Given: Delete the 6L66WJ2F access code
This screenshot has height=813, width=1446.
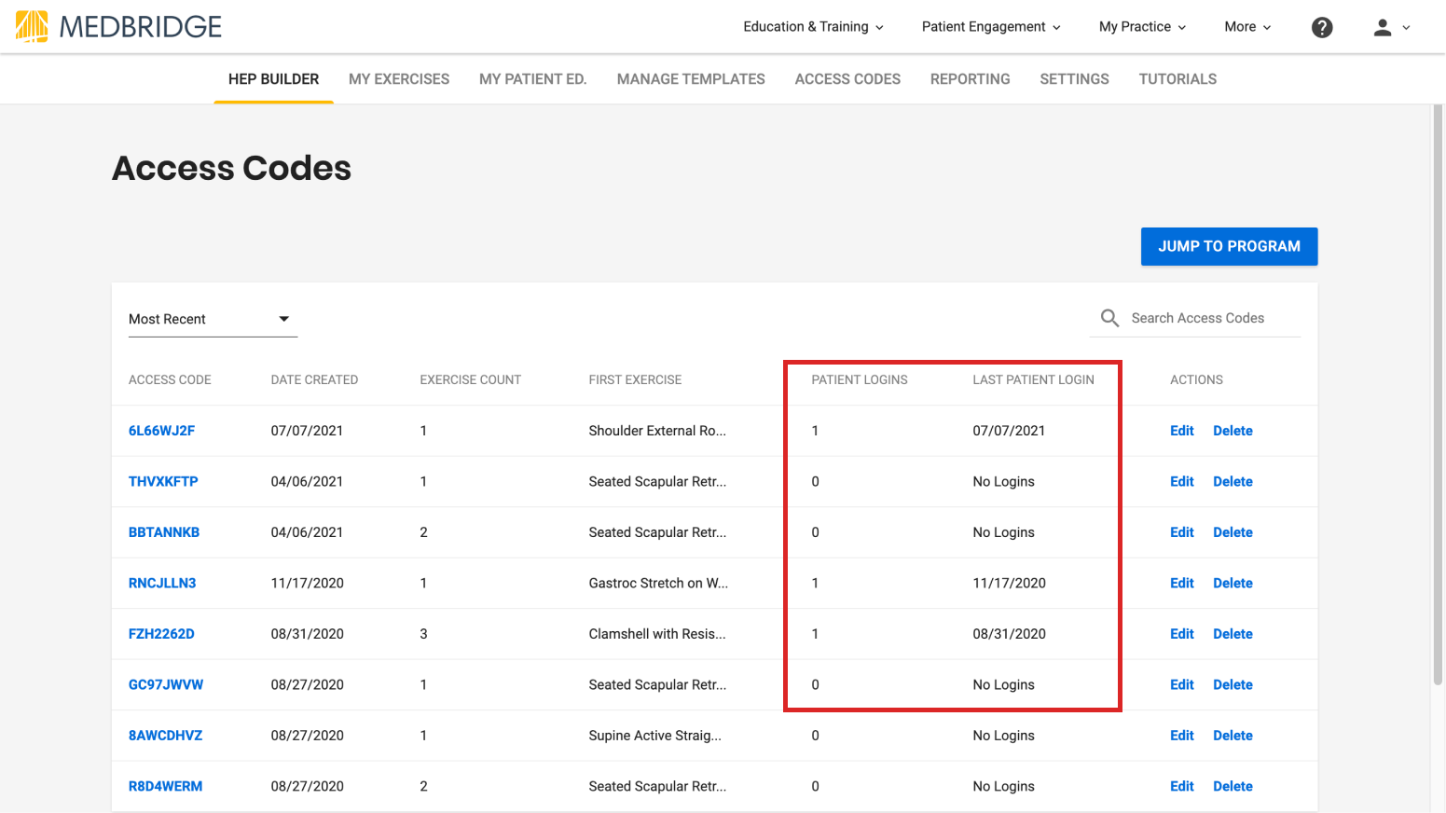Looking at the screenshot, I should (x=1233, y=431).
